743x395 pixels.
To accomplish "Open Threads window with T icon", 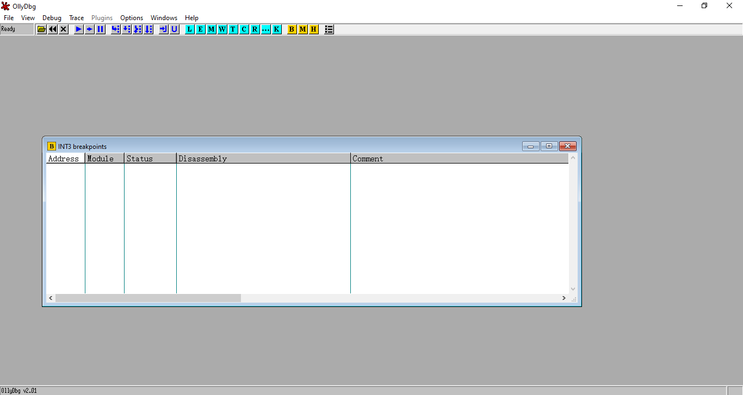I will [233, 29].
